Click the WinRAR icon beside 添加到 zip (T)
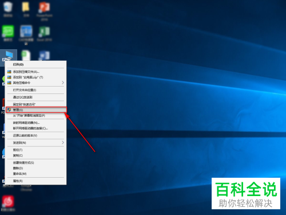 [x=9, y=77]
